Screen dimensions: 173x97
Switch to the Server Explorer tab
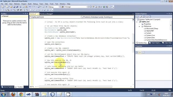tap(8, 87)
